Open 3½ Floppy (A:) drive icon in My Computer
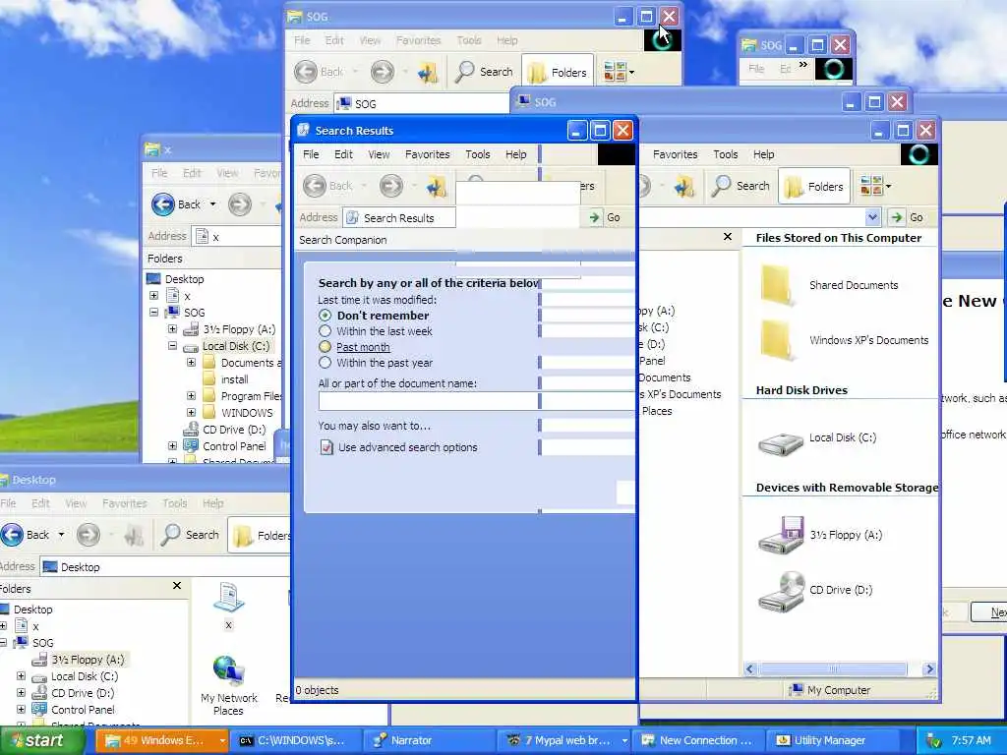The image size is (1007, 755). [780, 535]
